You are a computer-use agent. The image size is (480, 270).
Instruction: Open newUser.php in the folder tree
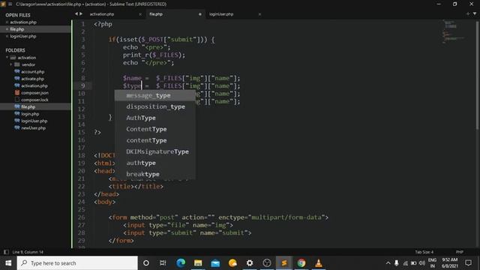coord(33,128)
